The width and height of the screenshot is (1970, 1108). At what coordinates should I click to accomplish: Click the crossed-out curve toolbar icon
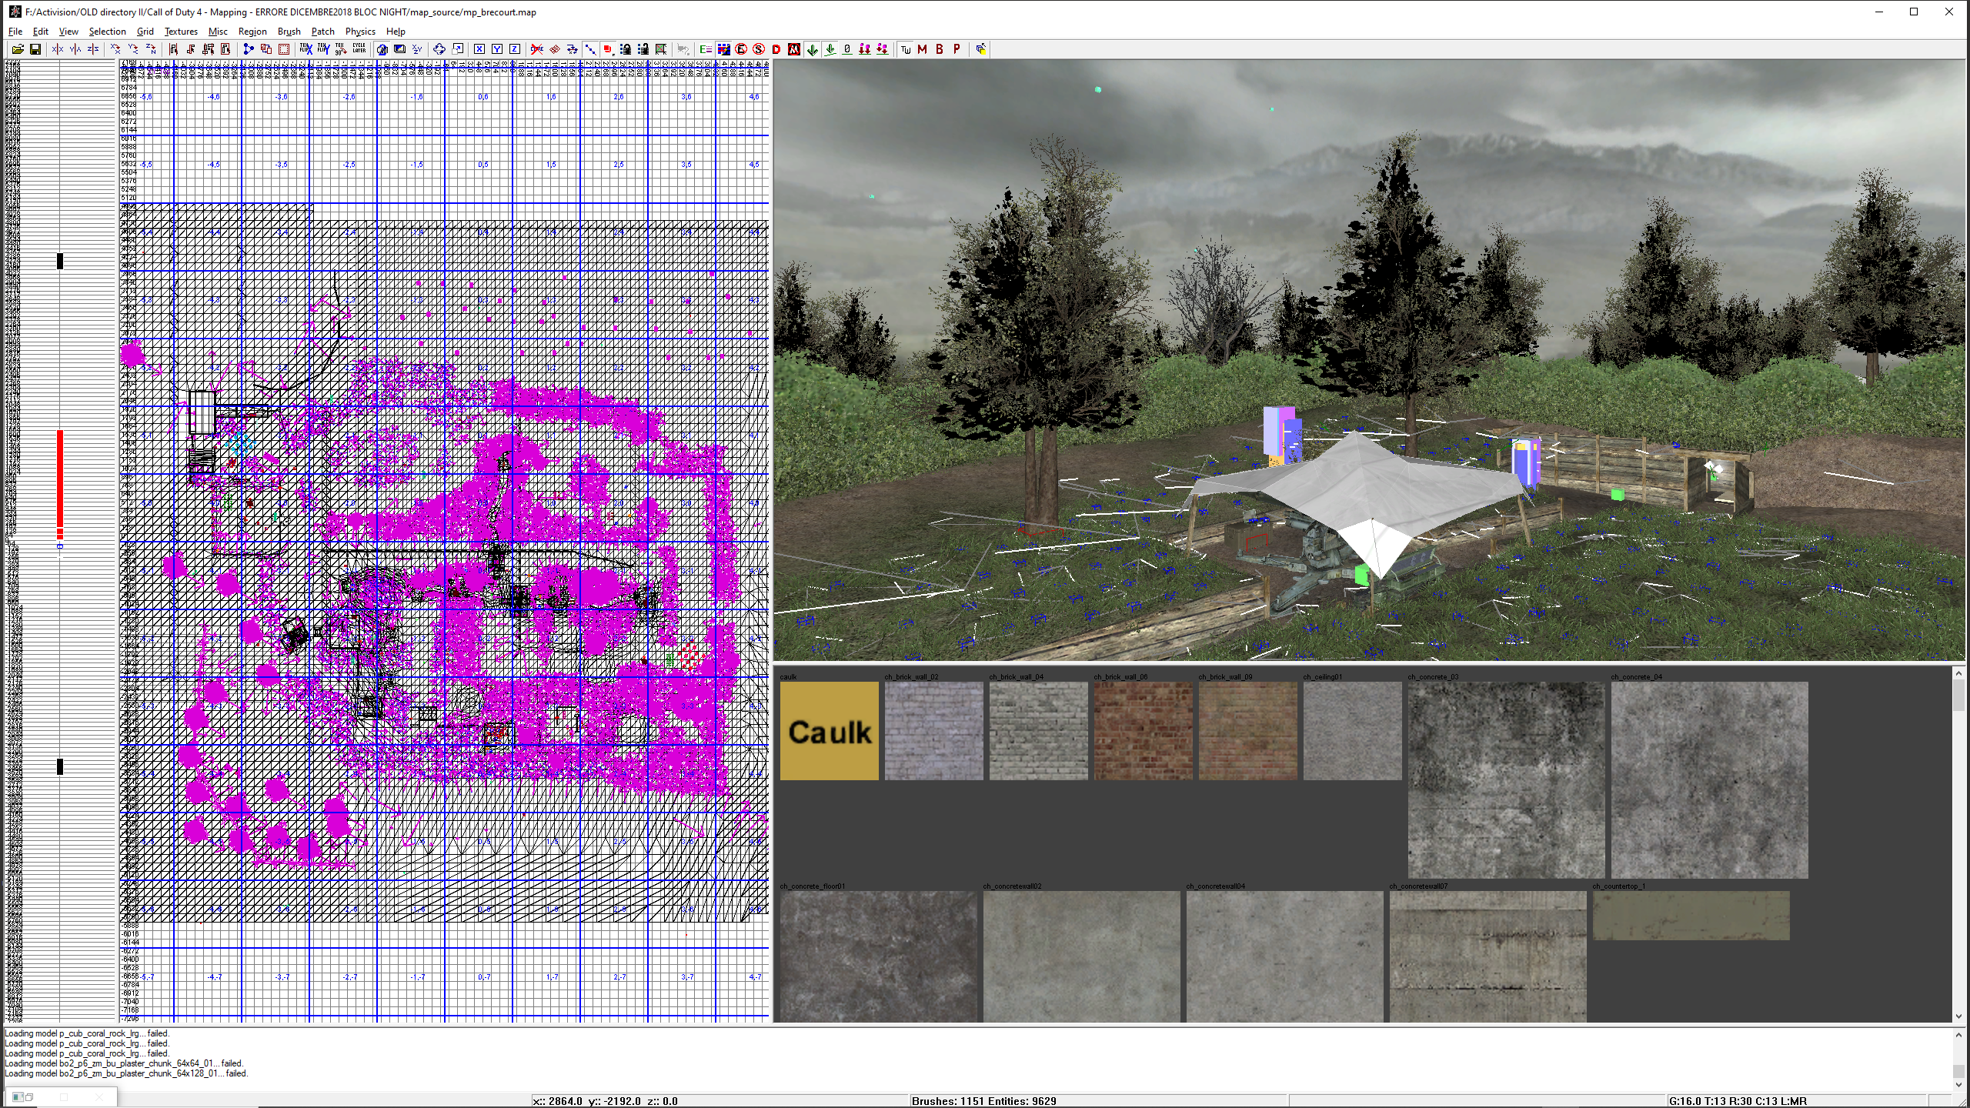(x=537, y=49)
